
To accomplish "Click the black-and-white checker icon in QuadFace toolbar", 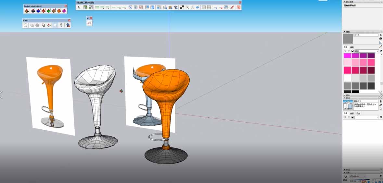I will (182, 7).
